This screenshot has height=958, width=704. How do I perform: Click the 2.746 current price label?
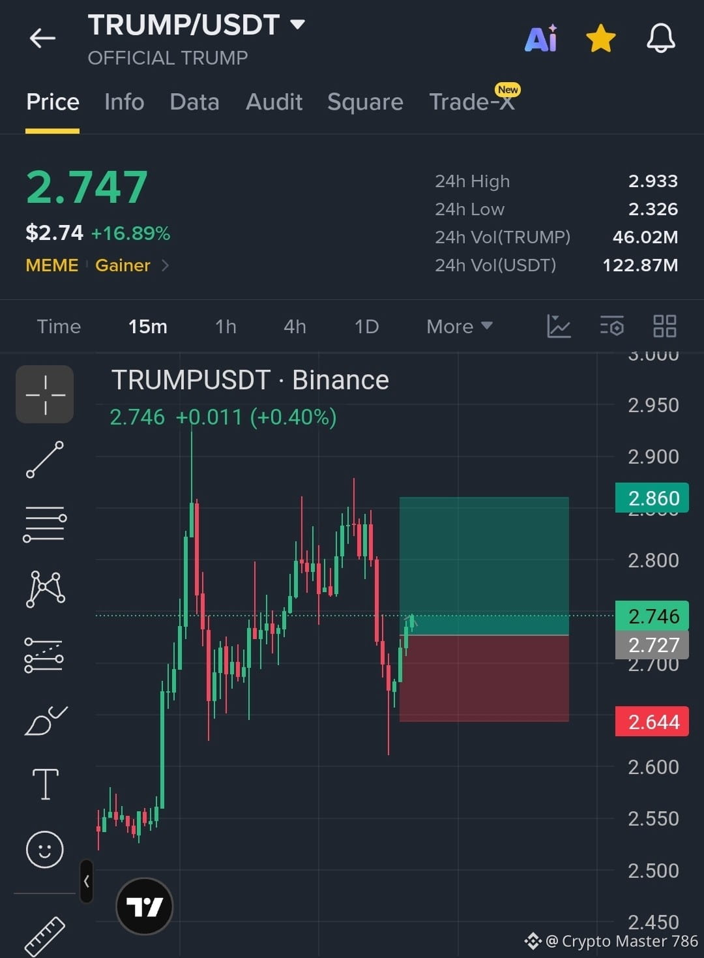coord(652,616)
